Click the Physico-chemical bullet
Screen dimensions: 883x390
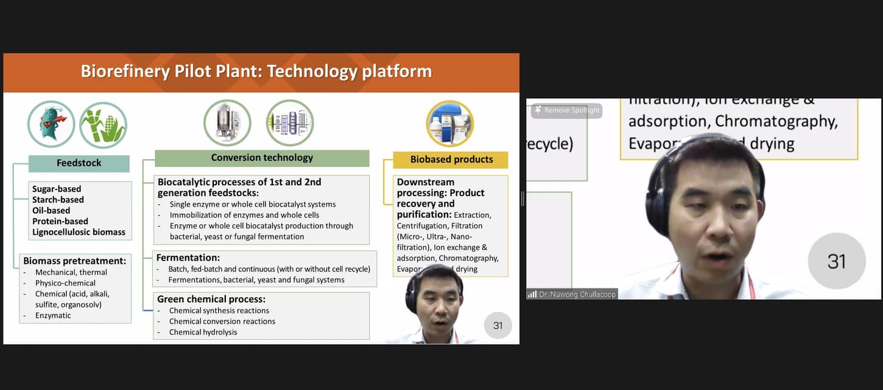point(65,283)
